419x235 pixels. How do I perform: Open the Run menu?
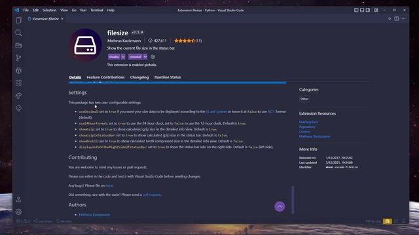pos(83,10)
